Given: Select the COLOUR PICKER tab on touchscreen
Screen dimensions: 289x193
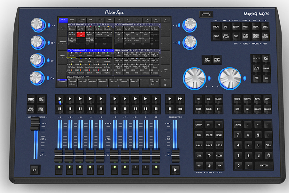Looking at the screenshot, I should click(82, 20).
